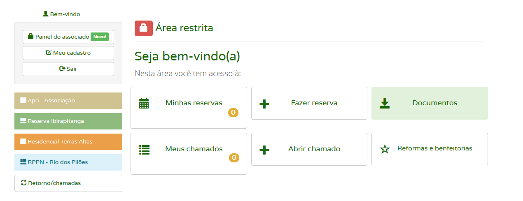Click the star icon for Reformas e benfeitorias
The height and width of the screenshot is (201, 523).
tap(385, 149)
